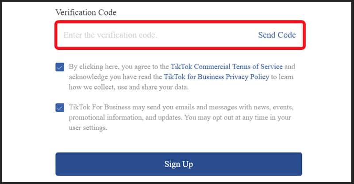Click blank space inside verification field before Send Code

(x=208, y=35)
